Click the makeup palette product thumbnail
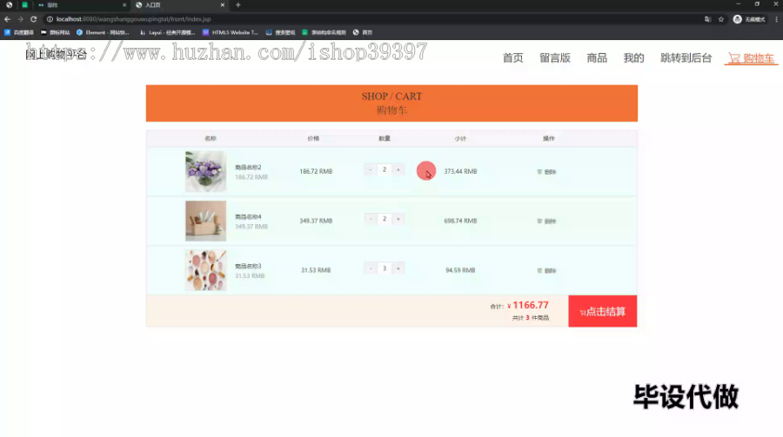The image size is (783, 437). [205, 270]
